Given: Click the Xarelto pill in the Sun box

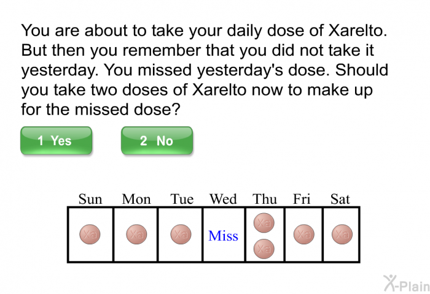Looking at the screenshot, I should pyautogui.click(x=90, y=235).
